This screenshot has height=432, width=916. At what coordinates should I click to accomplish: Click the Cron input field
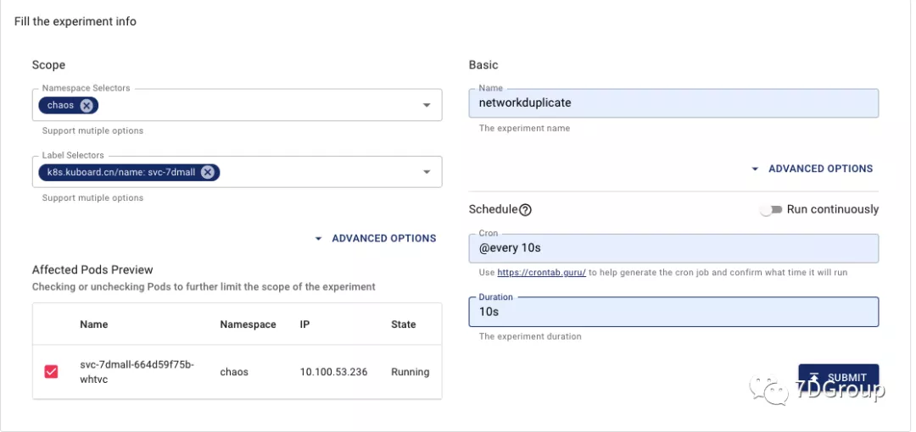673,248
